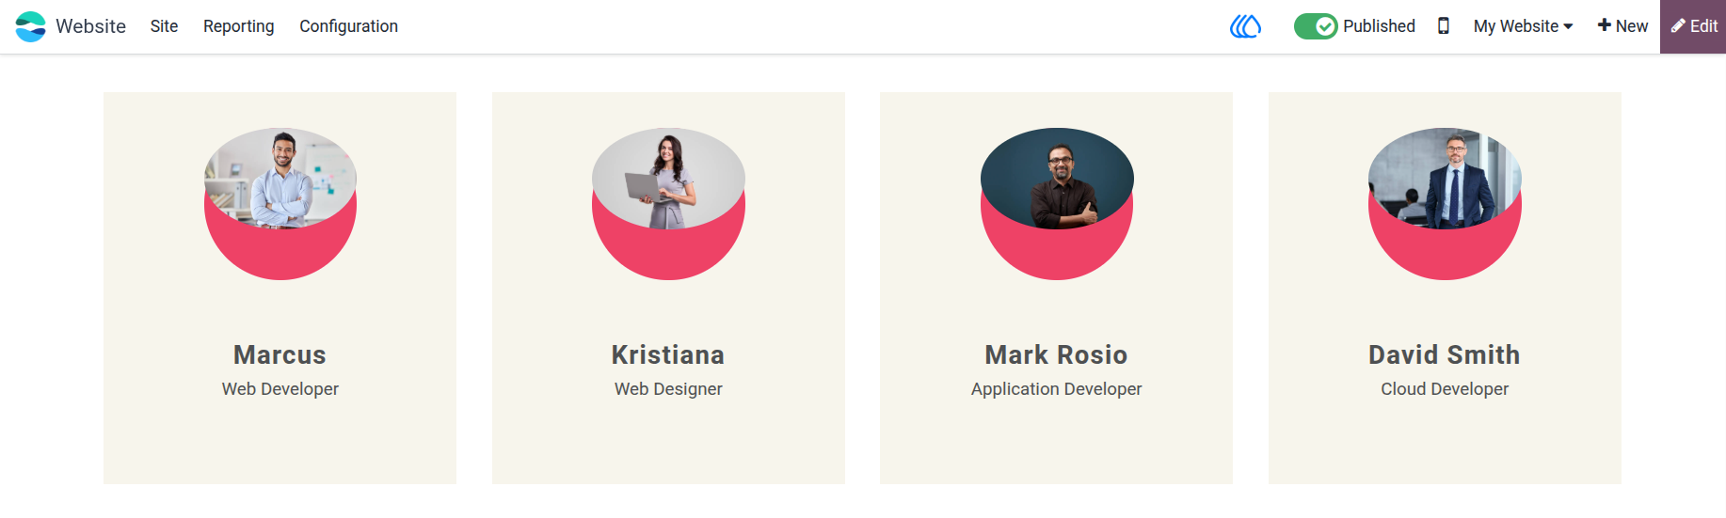Image resolution: width=1726 pixels, height=518 pixels.
Task: Click the Website app title
Action: click(x=90, y=26)
